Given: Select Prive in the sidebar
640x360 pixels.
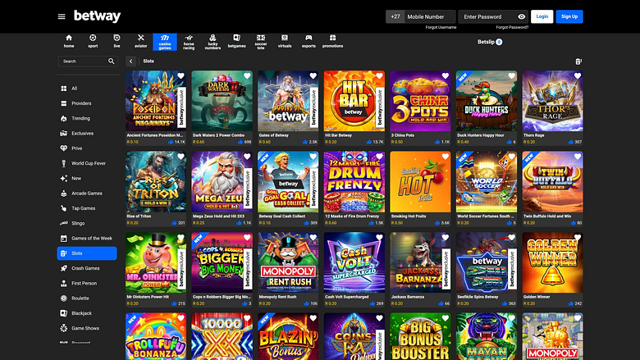Looking at the screenshot, I should [x=87, y=148].
